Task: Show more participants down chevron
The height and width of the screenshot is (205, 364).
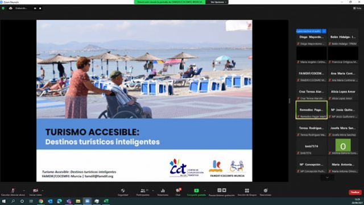Action: click(x=327, y=178)
